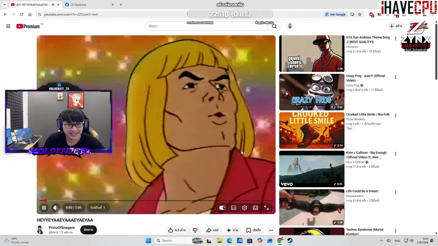Mute the video using the volume icon
438x246 pixels.
point(55,208)
